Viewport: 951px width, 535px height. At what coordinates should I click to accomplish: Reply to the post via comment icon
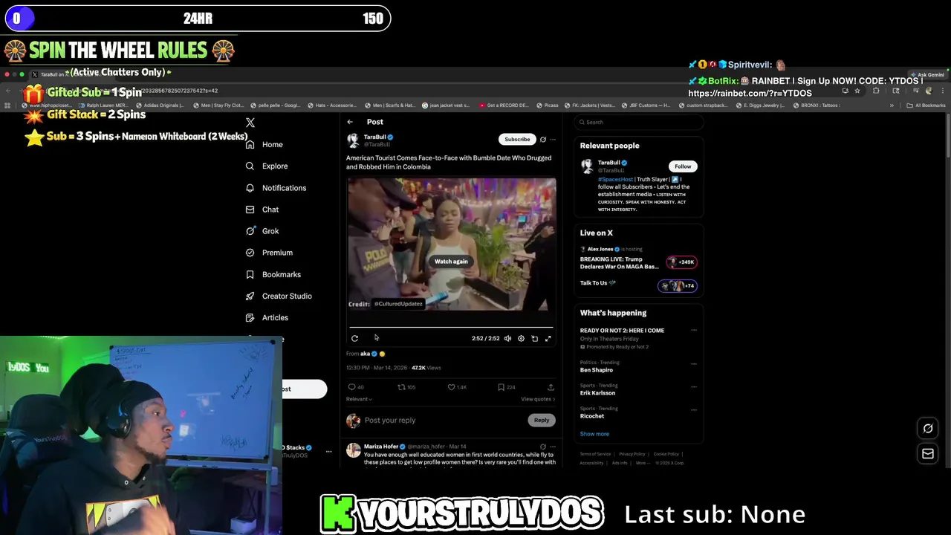pyautogui.click(x=352, y=387)
